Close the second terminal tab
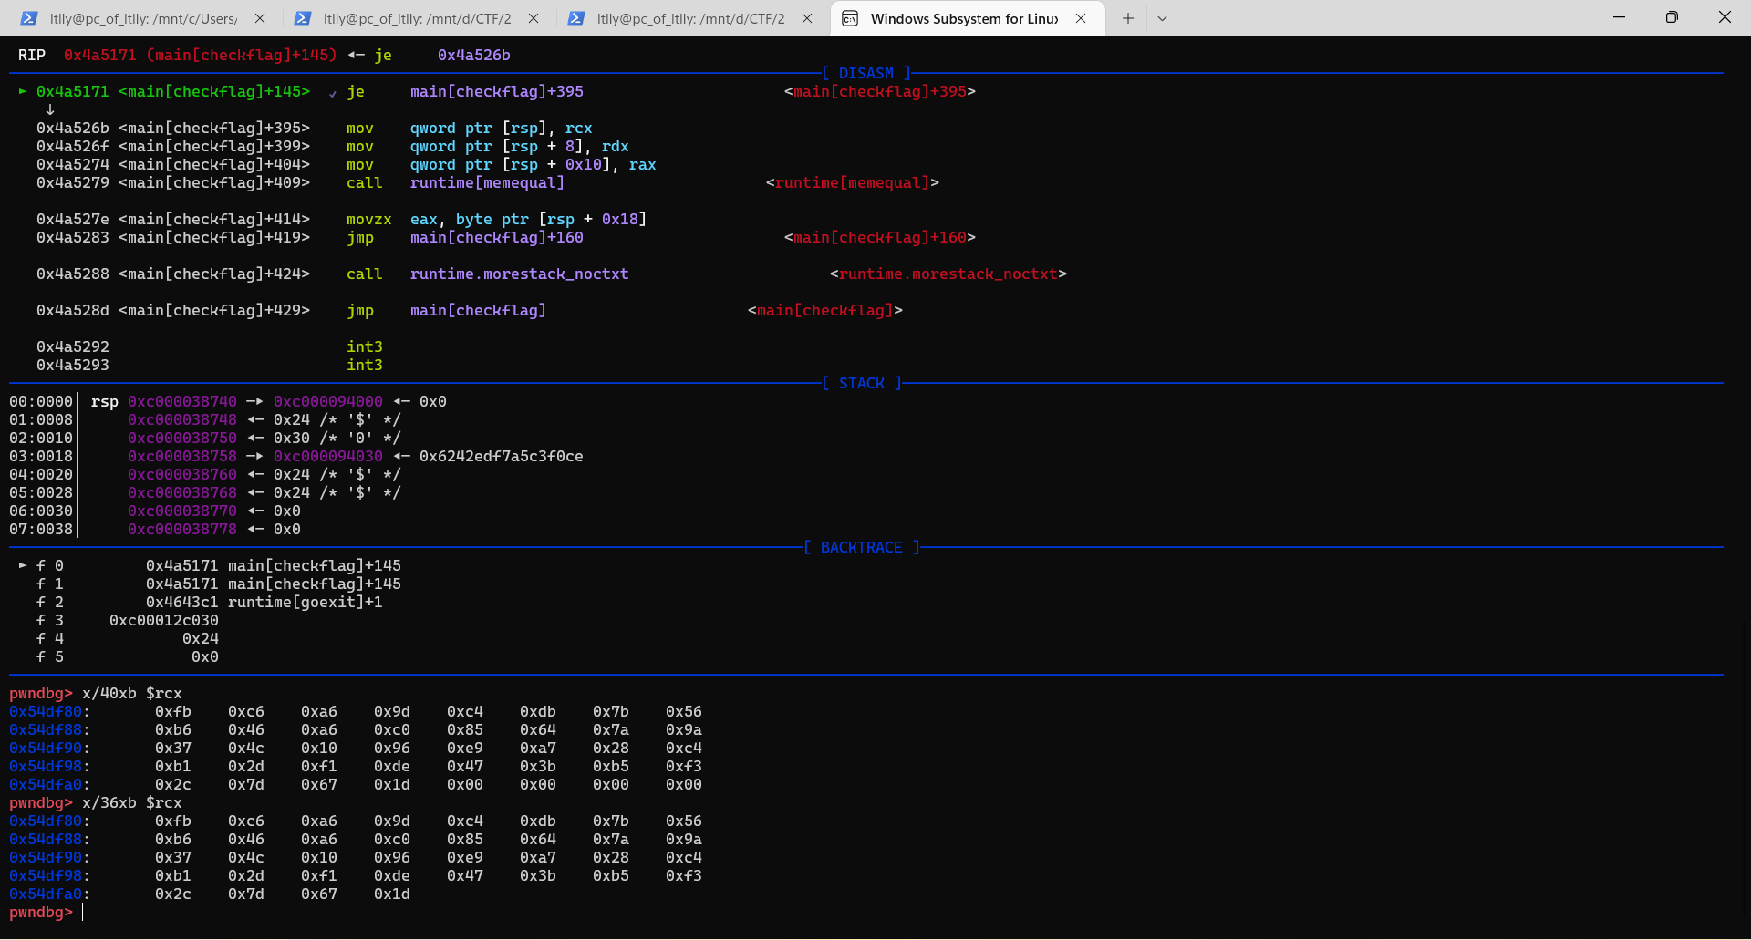This screenshot has height=940, width=1751. [534, 18]
